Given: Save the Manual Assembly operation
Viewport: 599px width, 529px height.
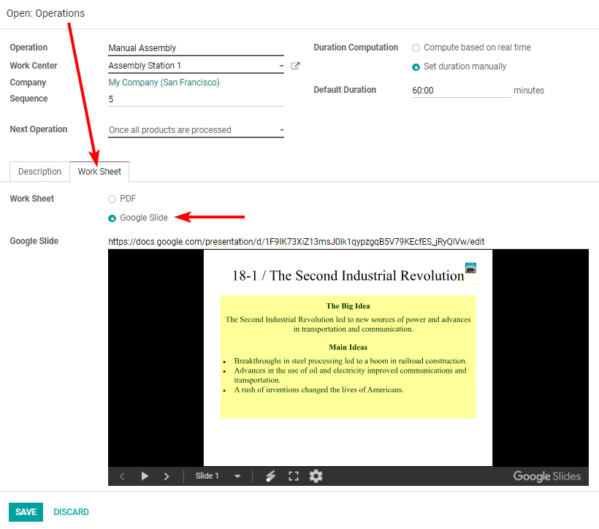Looking at the screenshot, I should [26, 511].
